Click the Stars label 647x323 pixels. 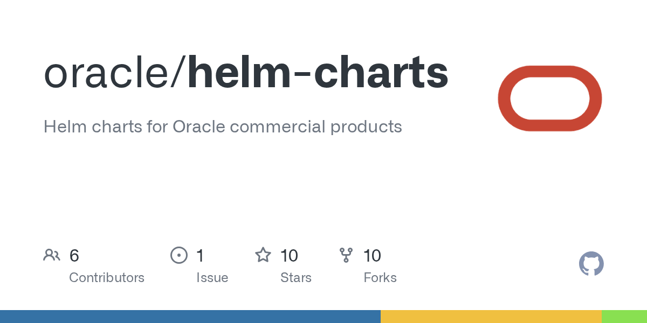295,278
